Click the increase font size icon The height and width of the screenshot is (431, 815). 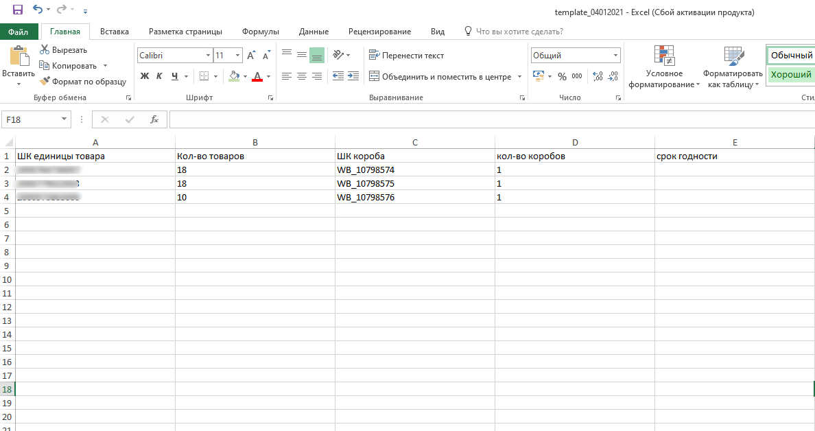(251, 56)
